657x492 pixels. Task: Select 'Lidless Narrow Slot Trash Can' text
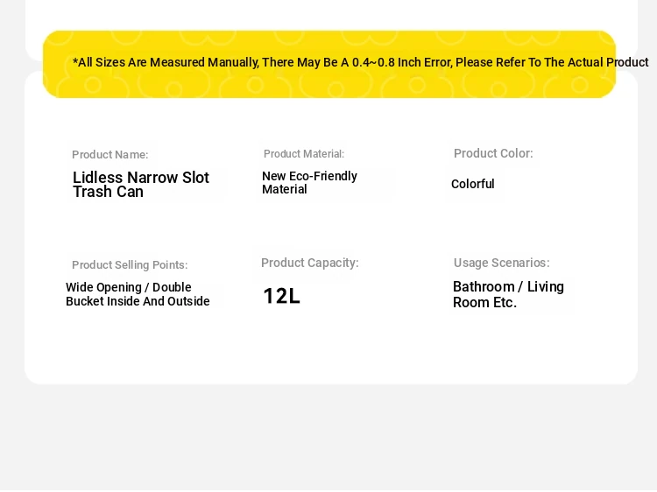[x=141, y=184]
